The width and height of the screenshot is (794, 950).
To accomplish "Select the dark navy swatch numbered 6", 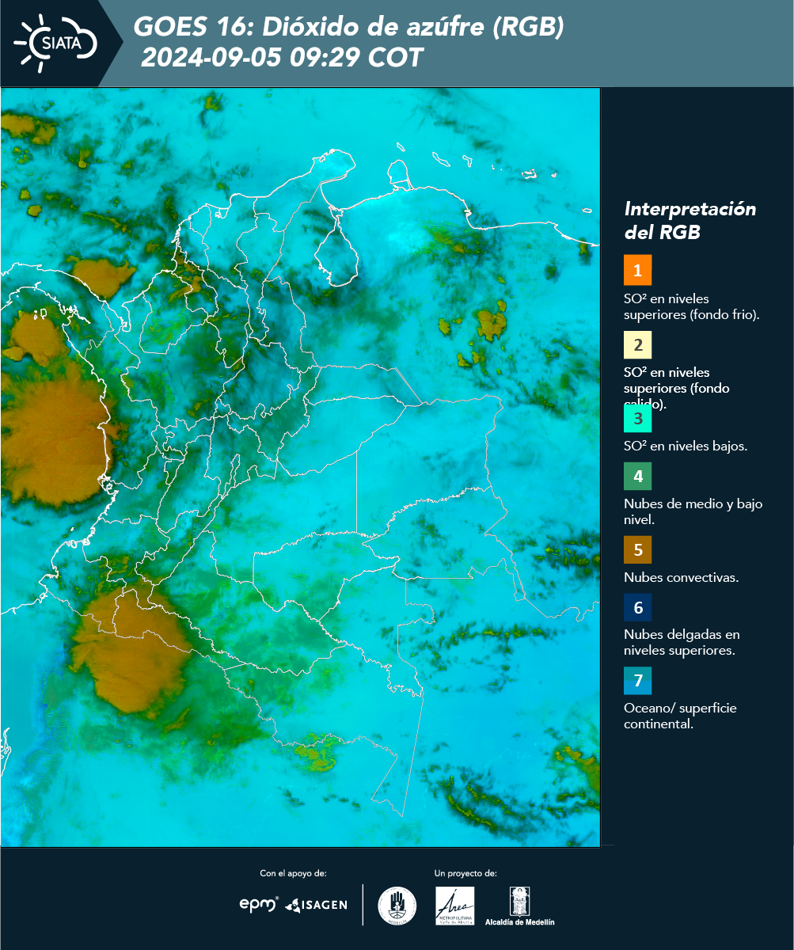I will (x=637, y=607).
